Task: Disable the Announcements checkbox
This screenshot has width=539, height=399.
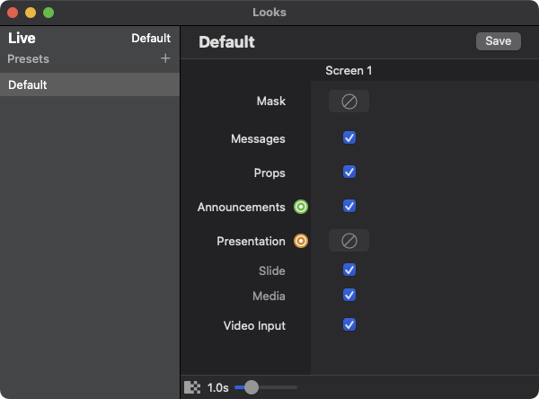Action: click(x=349, y=206)
